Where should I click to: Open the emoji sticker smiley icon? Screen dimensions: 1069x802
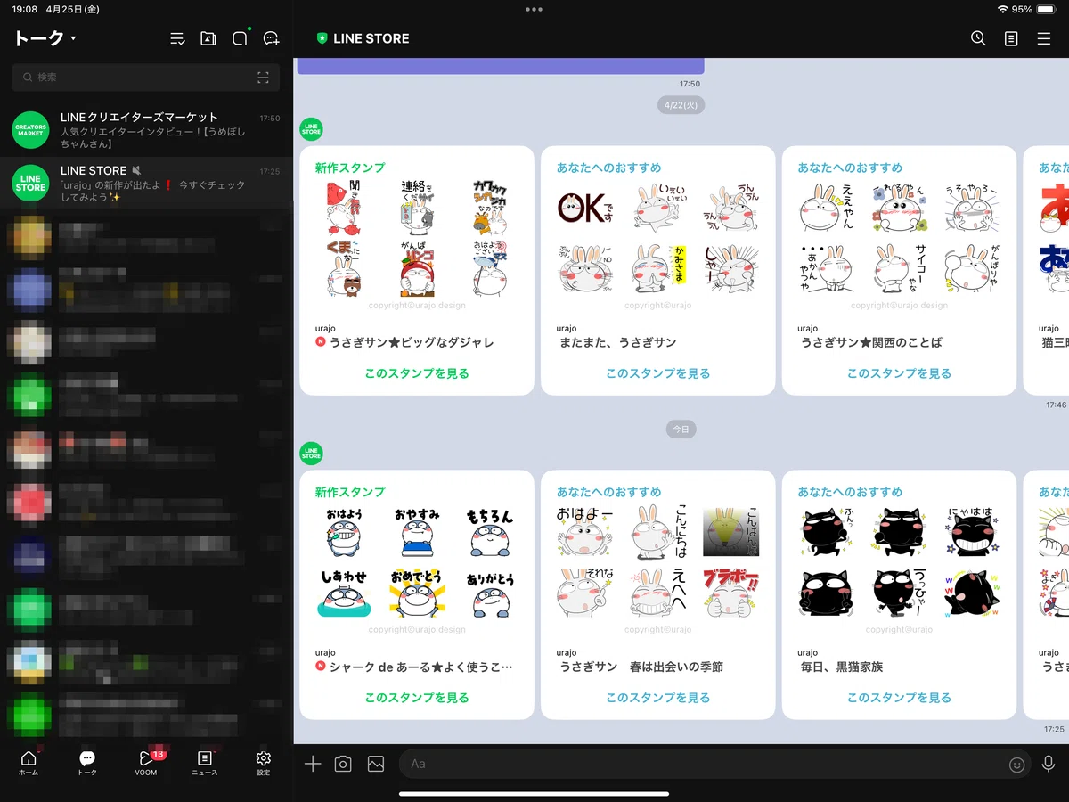point(1016,765)
